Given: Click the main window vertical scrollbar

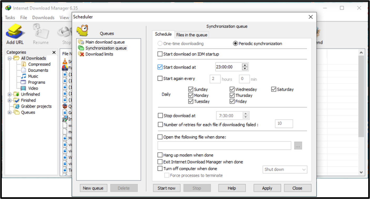Looking at the screenshot, I should 361,96.
